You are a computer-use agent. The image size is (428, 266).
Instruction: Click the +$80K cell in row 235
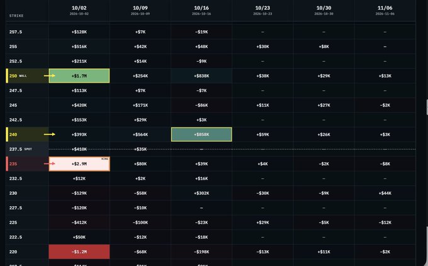coord(140,164)
